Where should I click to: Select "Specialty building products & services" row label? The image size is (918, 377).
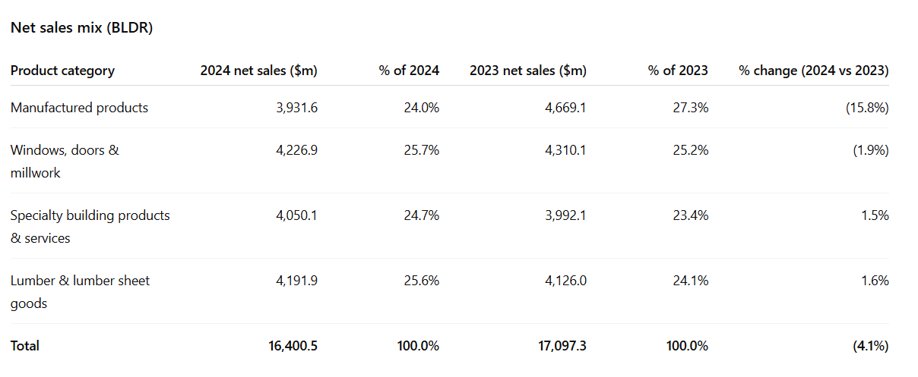[90, 226]
